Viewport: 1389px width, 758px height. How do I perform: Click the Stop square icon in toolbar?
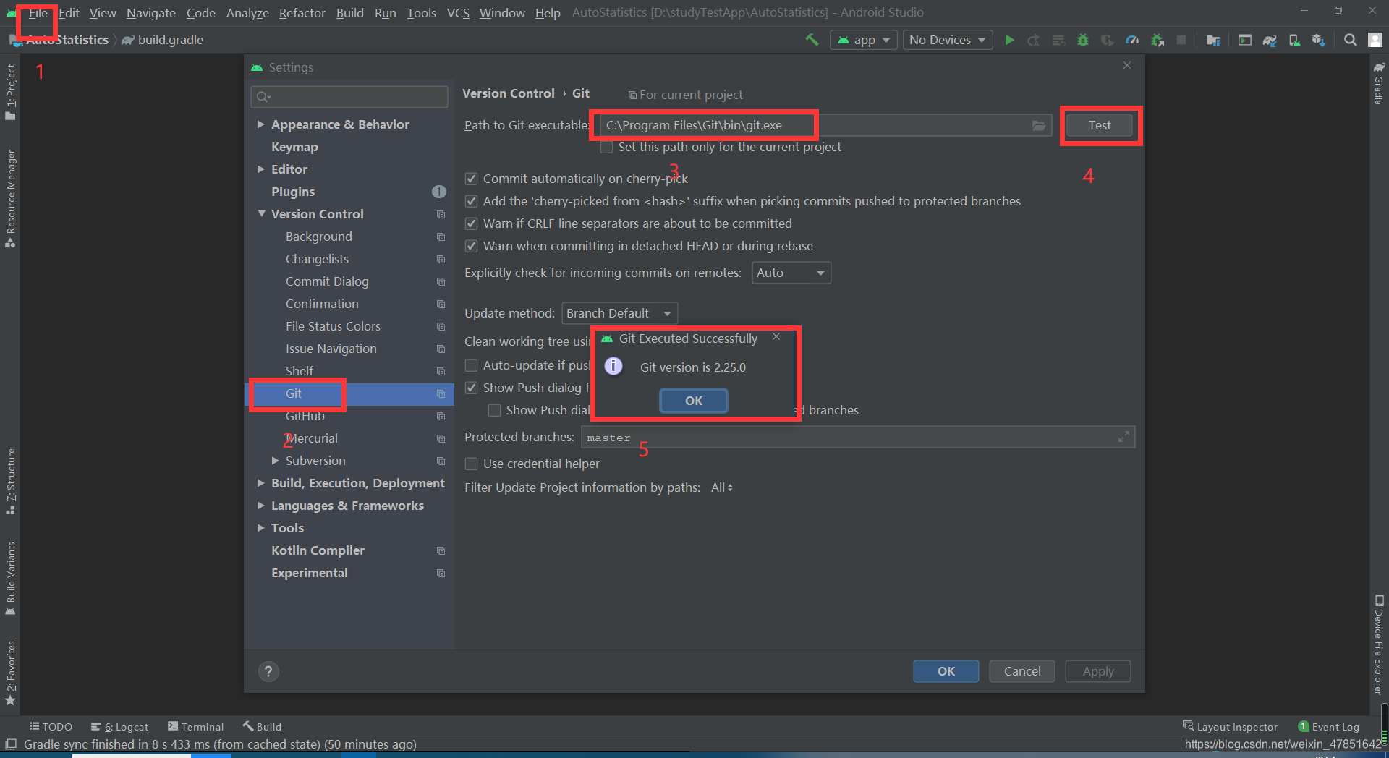point(1181,40)
